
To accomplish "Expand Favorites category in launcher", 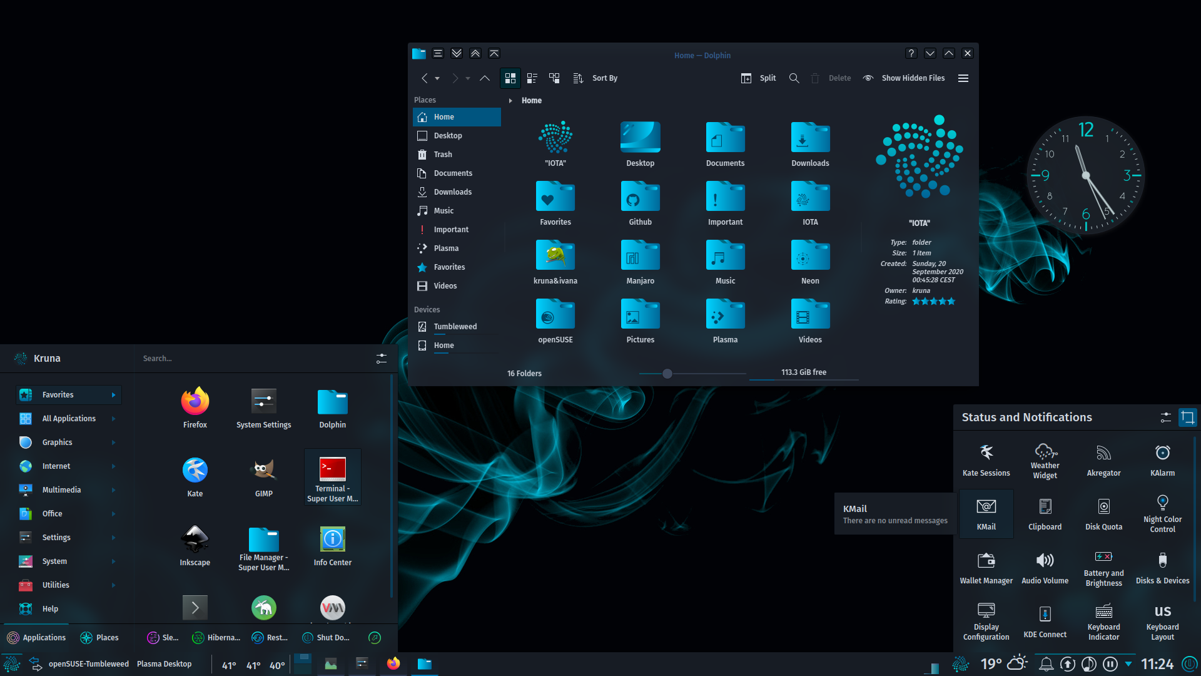I will [68, 395].
